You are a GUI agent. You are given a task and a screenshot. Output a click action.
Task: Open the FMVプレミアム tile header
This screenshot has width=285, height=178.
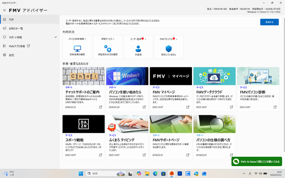click(169, 39)
